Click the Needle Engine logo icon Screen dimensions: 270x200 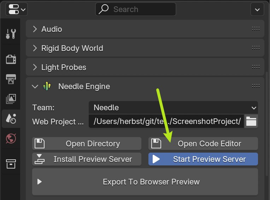click(x=47, y=86)
